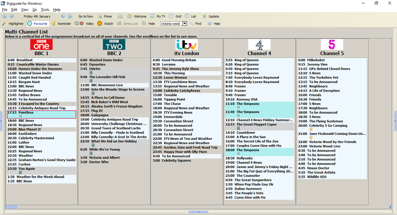Select the Highlighter marker tool
Viewport: 397px width, 215px height.
click(13, 24)
